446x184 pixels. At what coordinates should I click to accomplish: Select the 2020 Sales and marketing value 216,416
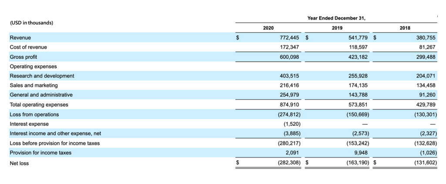click(289, 86)
